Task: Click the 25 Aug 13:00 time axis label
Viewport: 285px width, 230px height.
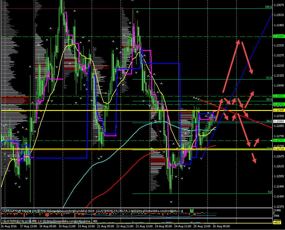Action: [x=202, y=226]
